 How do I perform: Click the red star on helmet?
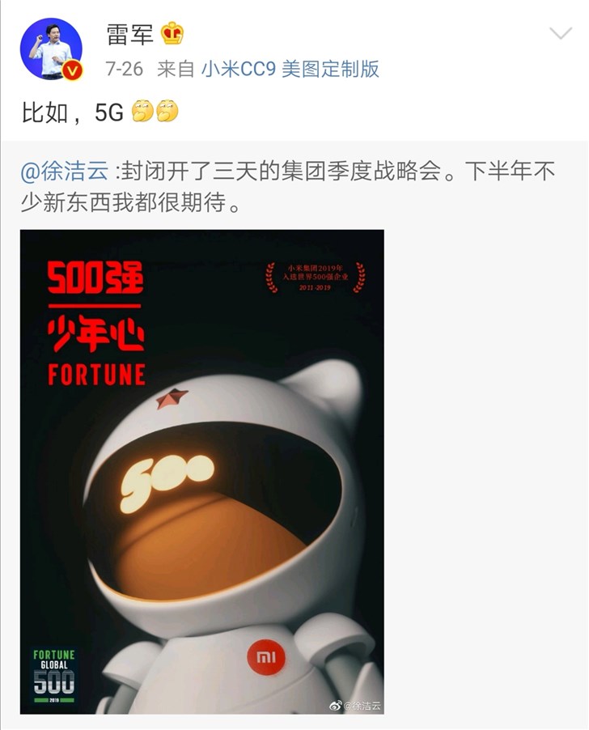click(172, 398)
